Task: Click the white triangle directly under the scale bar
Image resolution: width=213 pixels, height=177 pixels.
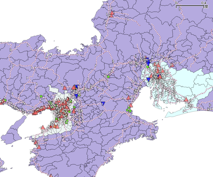Action: (180, 9)
